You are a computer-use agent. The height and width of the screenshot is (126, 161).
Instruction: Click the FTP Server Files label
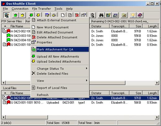[11, 21]
